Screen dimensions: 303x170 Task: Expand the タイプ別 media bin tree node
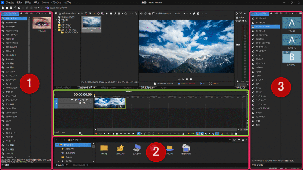click(56, 20)
